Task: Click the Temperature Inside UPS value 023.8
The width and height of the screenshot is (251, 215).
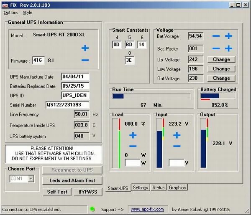Action: (82, 125)
